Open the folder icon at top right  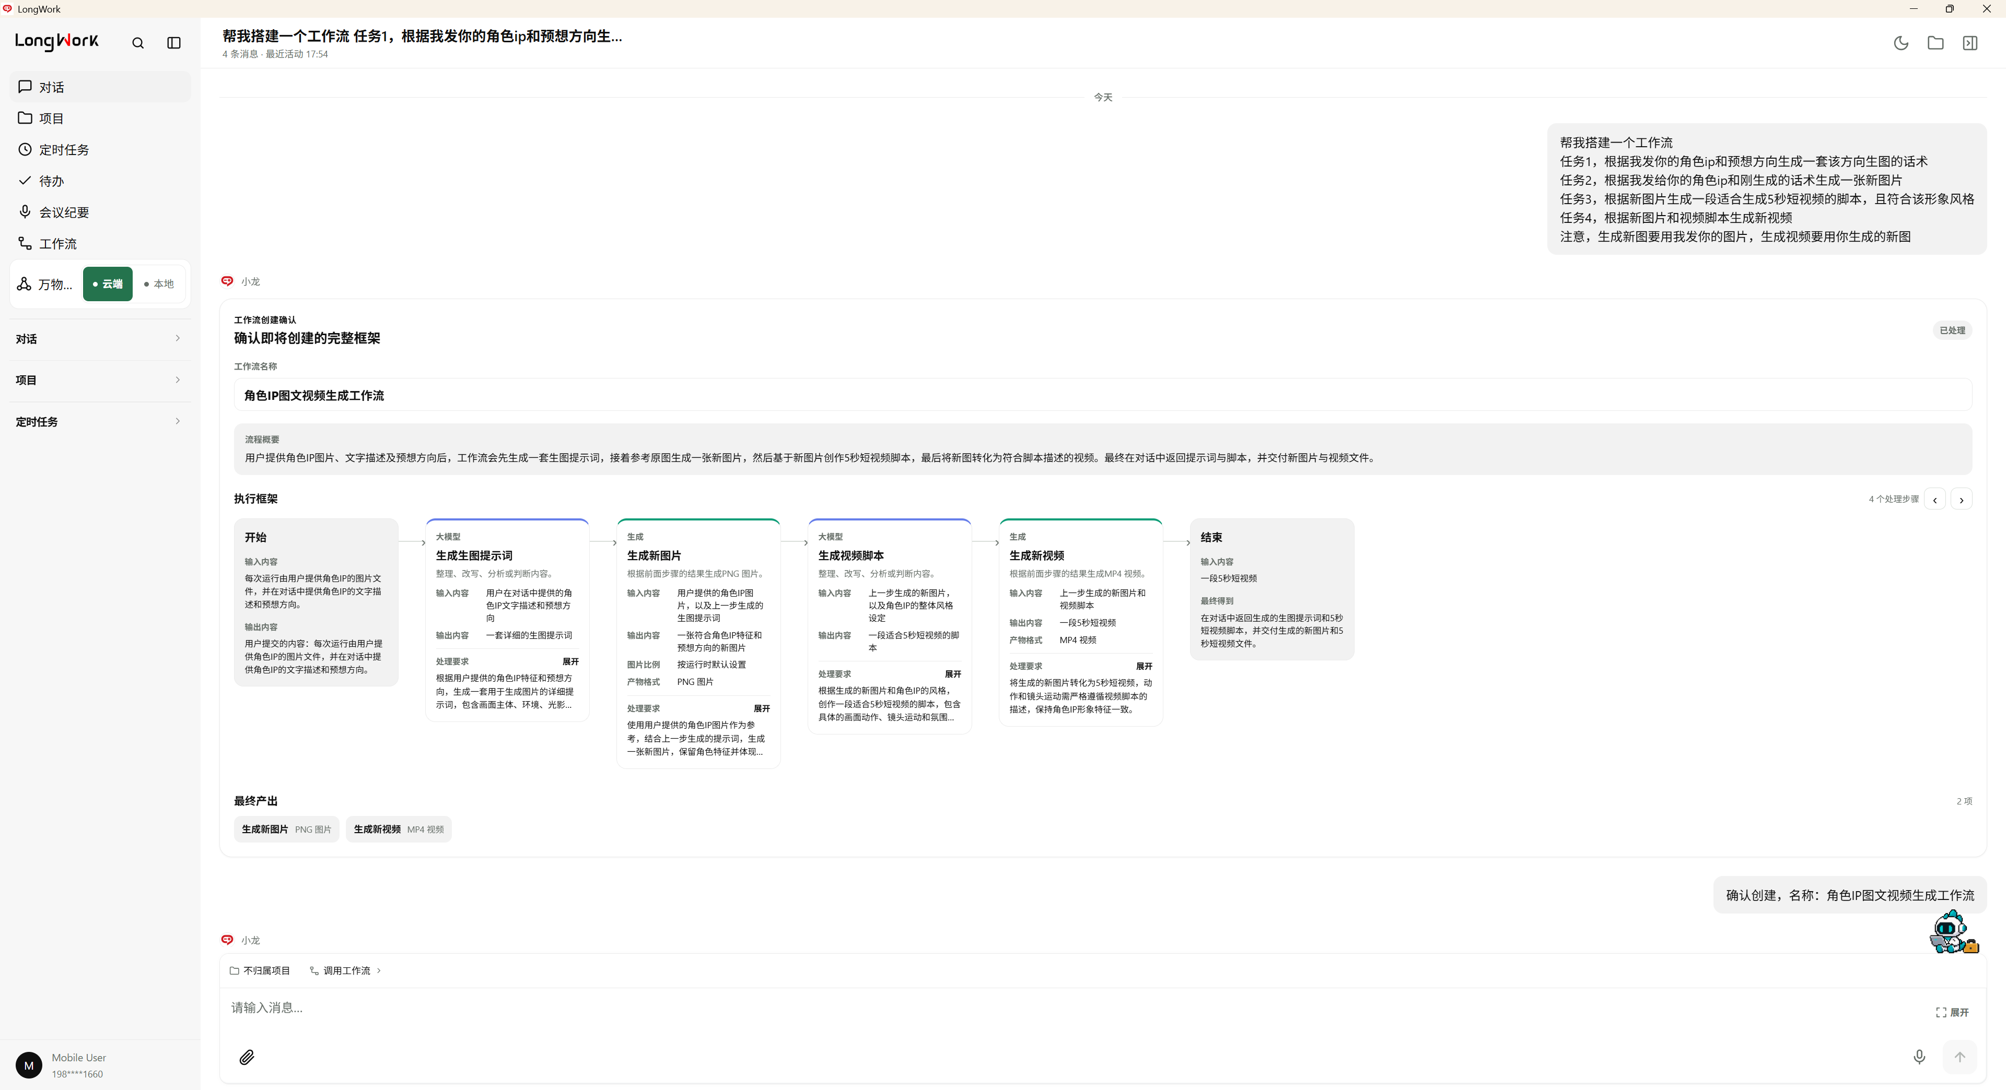click(1935, 43)
